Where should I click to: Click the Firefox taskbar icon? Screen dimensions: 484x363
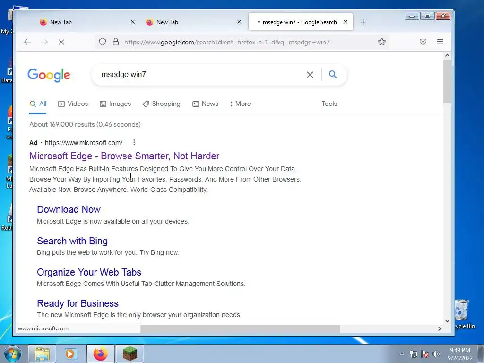[101, 354]
